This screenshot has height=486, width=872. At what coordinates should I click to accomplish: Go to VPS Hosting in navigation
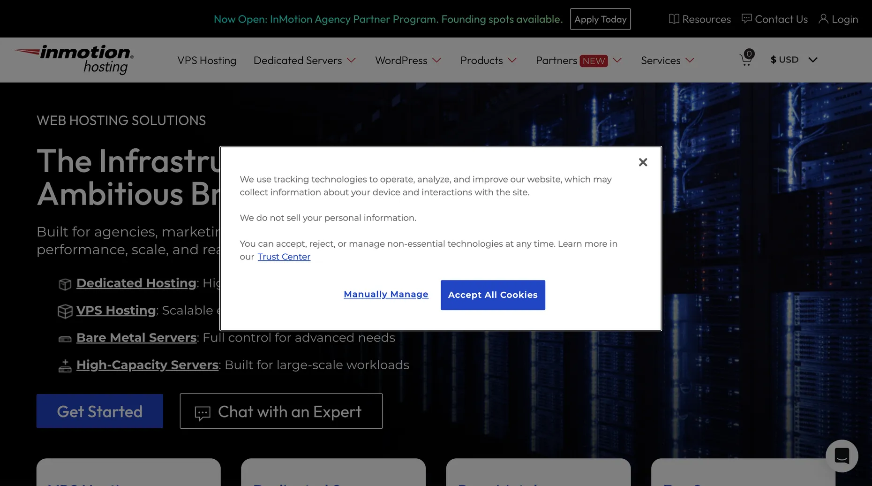click(x=207, y=61)
